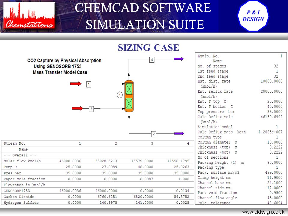Viewport: 288px width, 216px height.
Task: Click the Molar flow kmol/h row label
Action: (22, 161)
